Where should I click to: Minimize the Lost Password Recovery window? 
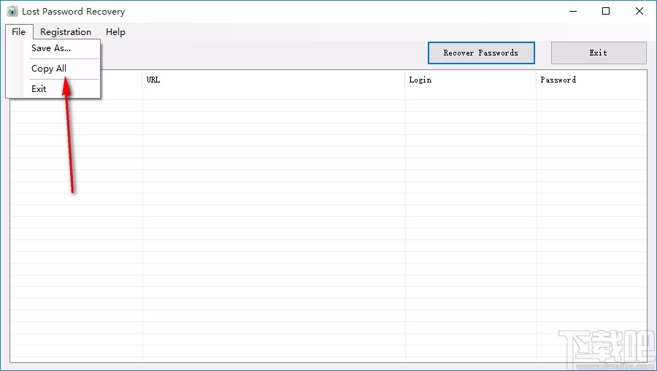coord(573,11)
